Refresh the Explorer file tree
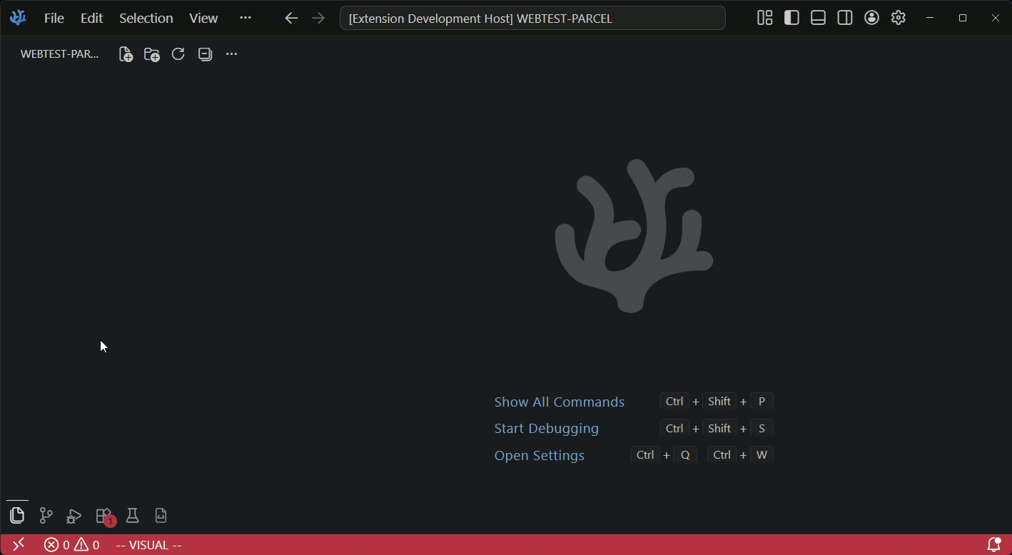This screenshot has height=555, width=1012. point(178,54)
